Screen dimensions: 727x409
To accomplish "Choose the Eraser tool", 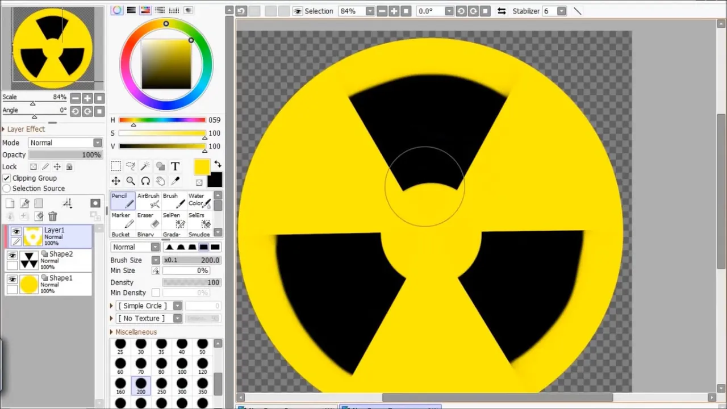I will click(x=148, y=220).
